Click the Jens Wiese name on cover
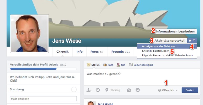203x105 pixels. point(67,41)
